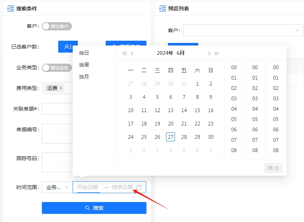304x222 pixels.
Task: Click the 开始日期 start date input
Action: coord(88,187)
